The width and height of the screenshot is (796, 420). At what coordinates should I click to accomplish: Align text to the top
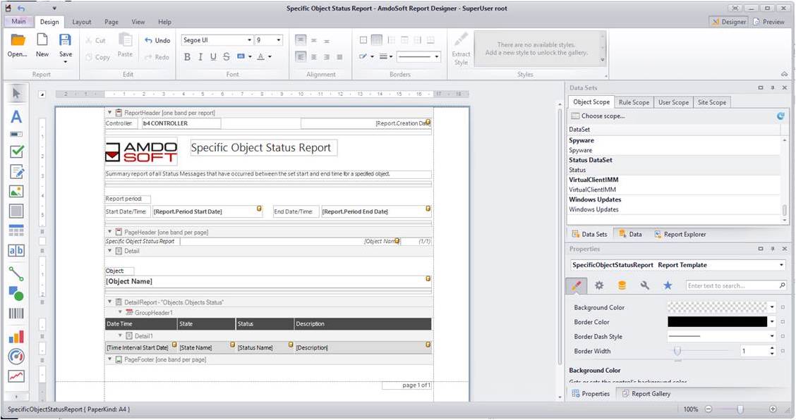point(301,40)
